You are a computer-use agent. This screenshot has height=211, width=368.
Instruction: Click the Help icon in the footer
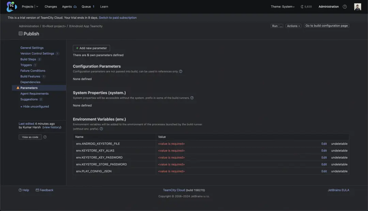[x=20, y=190]
